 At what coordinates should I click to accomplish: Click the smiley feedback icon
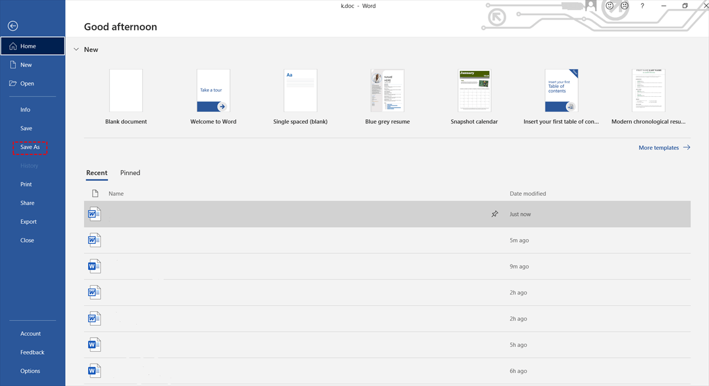click(x=609, y=5)
